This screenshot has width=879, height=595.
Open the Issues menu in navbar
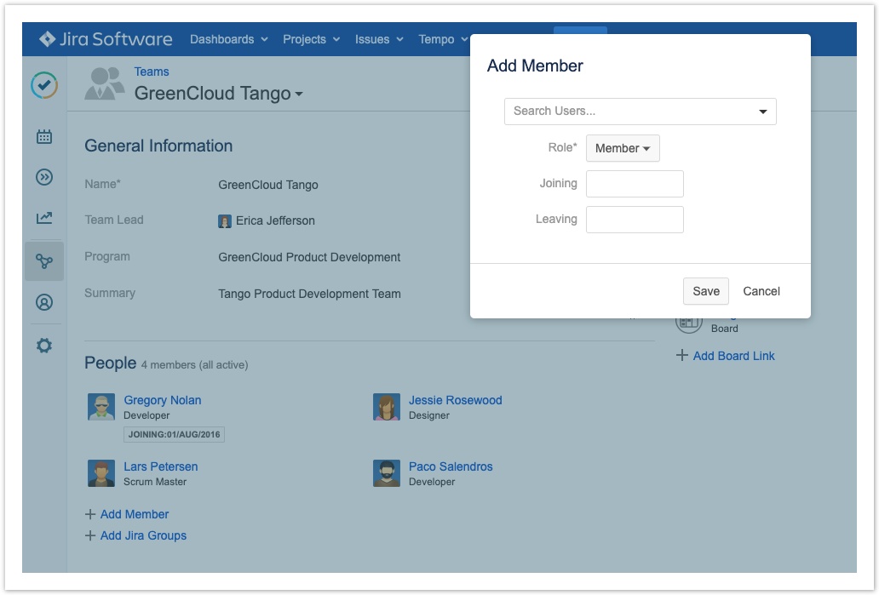(x=379, y=39)
